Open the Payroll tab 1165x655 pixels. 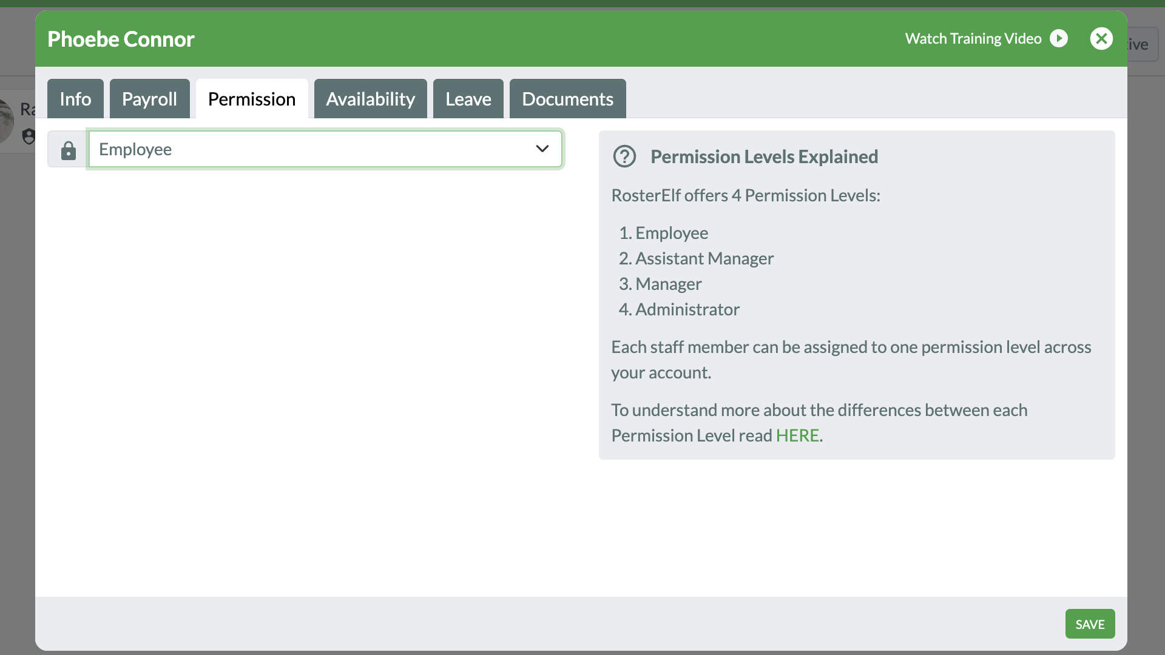[x=149, y=99]
